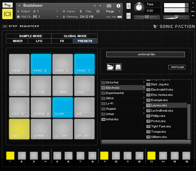Toggle the Solo S button

(x=128, y=7)
